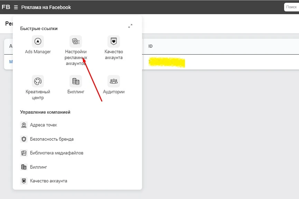Click the Реклама на Facebook title

click(x=46, y=7)
